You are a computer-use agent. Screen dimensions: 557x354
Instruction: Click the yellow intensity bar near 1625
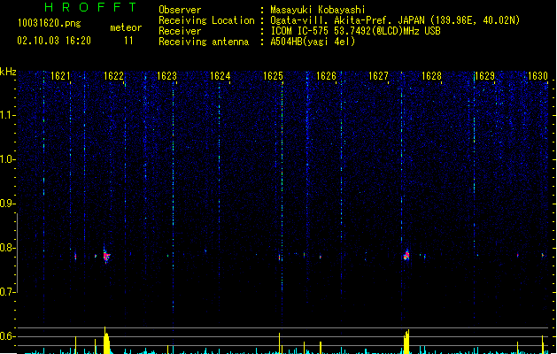click(x=280, y=343)
